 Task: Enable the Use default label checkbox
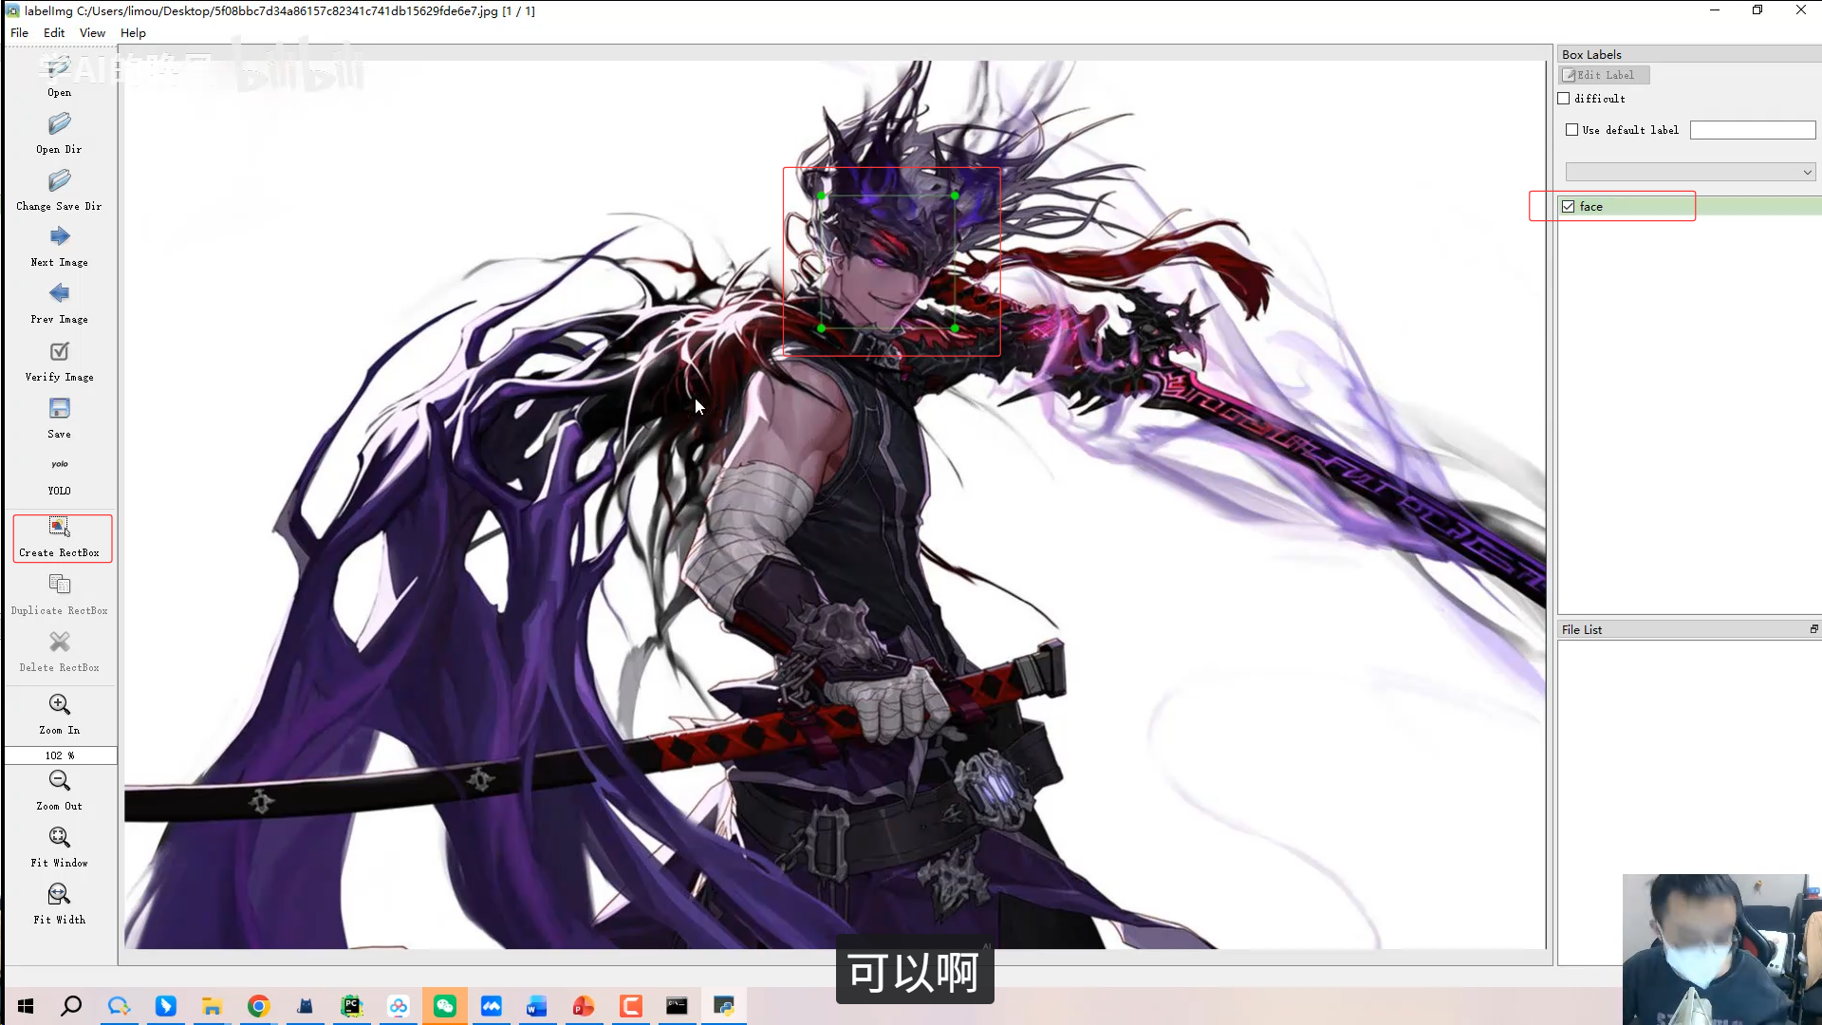coord(1572,130)
